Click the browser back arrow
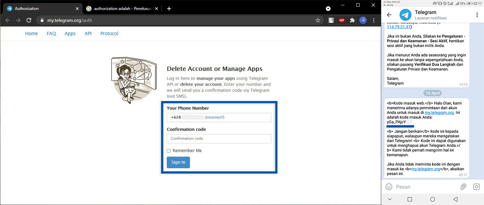This screenshot has width=484, height=205. (7, 20)
